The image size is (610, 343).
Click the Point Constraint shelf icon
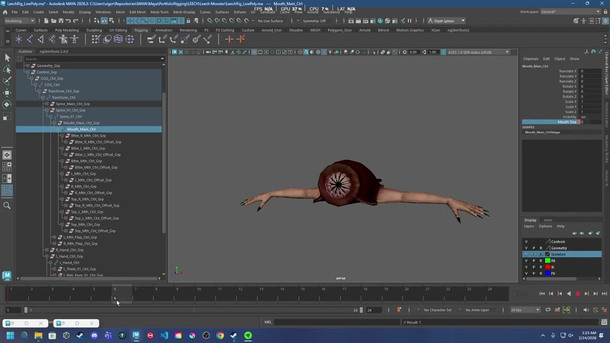point(163,40)
